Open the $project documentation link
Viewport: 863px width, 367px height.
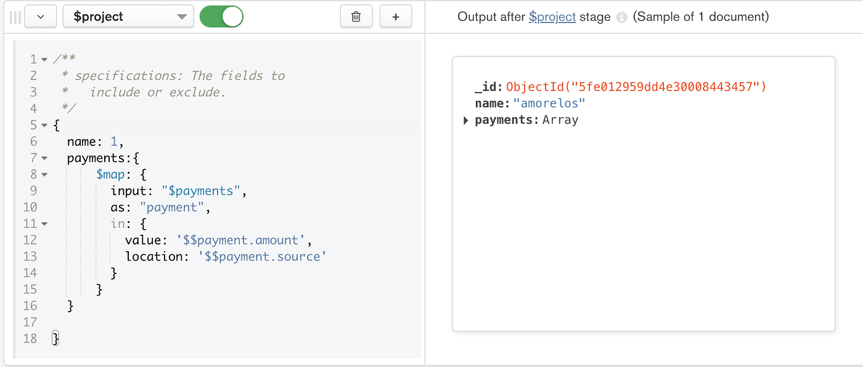click(552, 17)
